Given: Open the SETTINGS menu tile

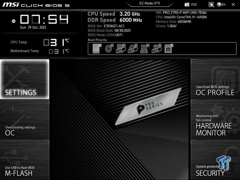Looking at the screenshot, I should [25, 79].
